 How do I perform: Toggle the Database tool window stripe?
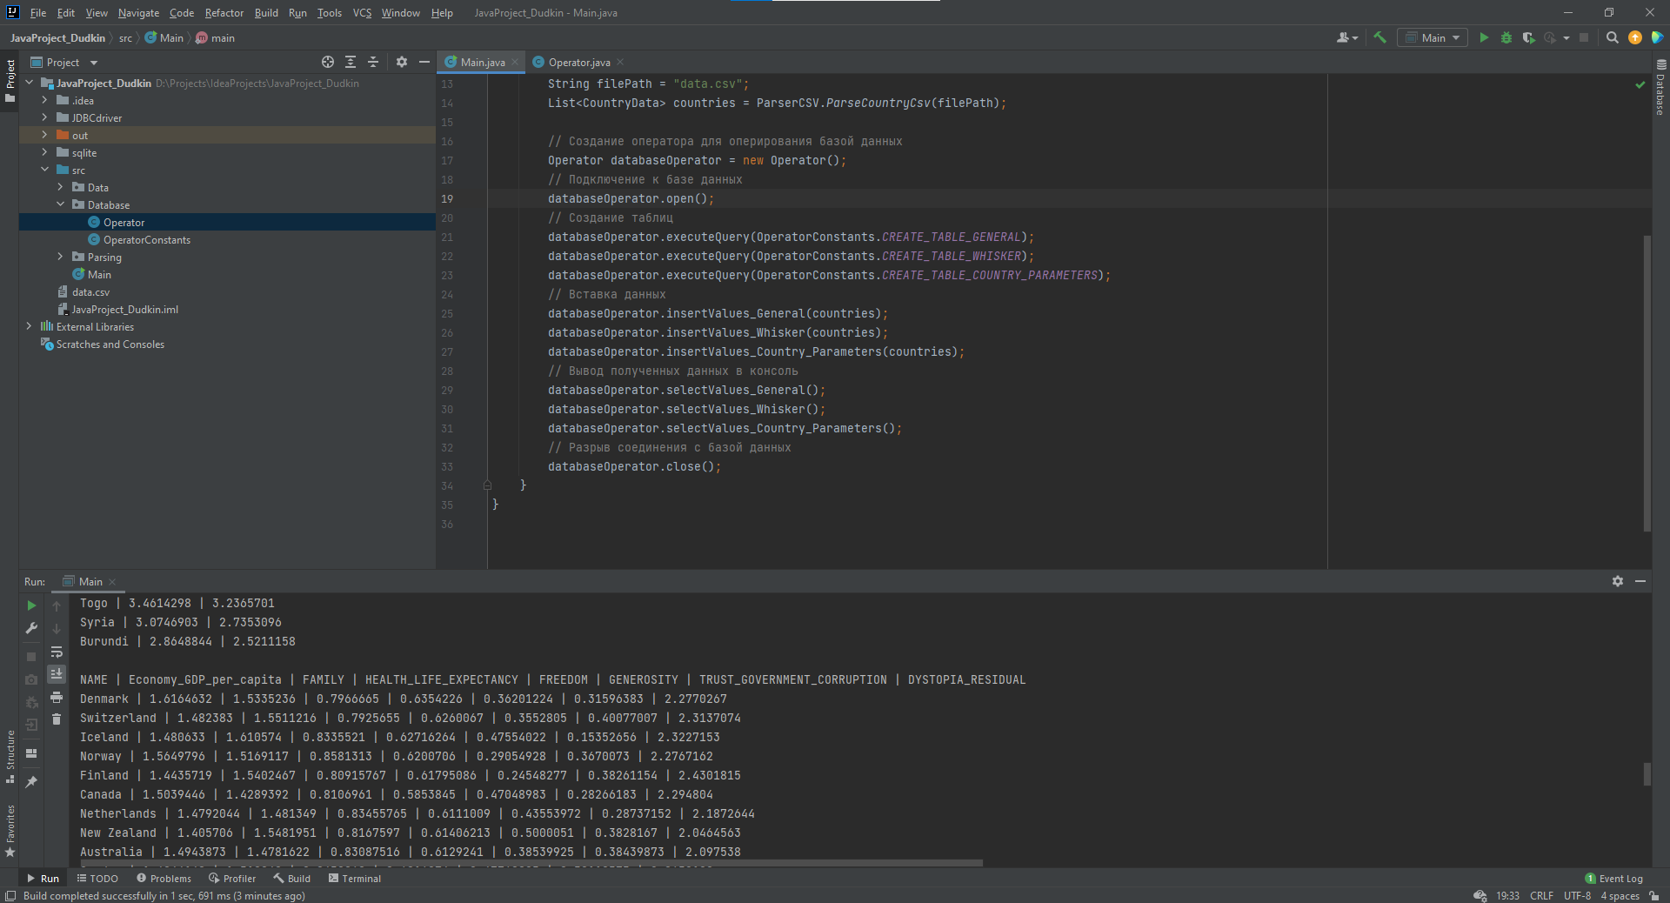pyautogui.click(x=1660, y=88)
